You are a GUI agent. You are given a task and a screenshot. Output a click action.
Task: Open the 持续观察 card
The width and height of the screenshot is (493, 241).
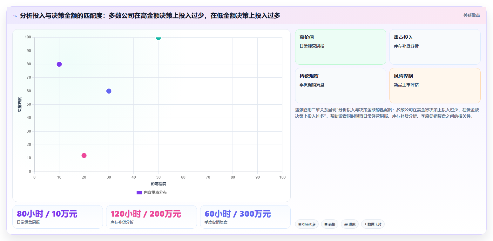click(x=341, y=86)
